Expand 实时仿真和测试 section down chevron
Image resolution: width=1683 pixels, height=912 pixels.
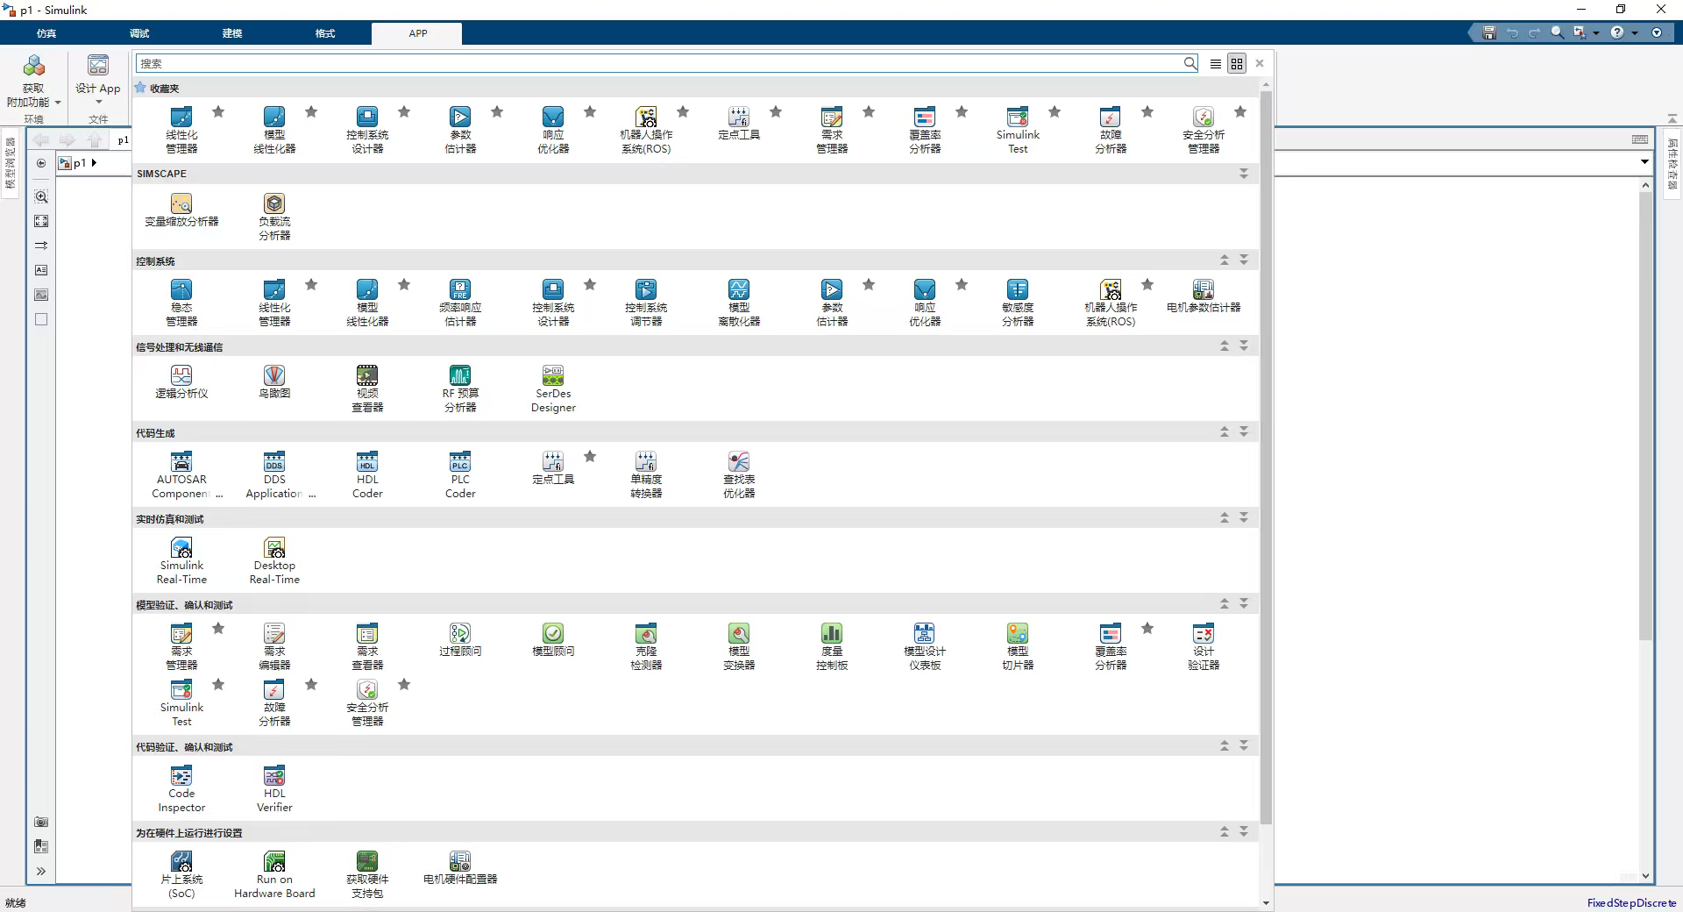click(x=1244, y=517)
